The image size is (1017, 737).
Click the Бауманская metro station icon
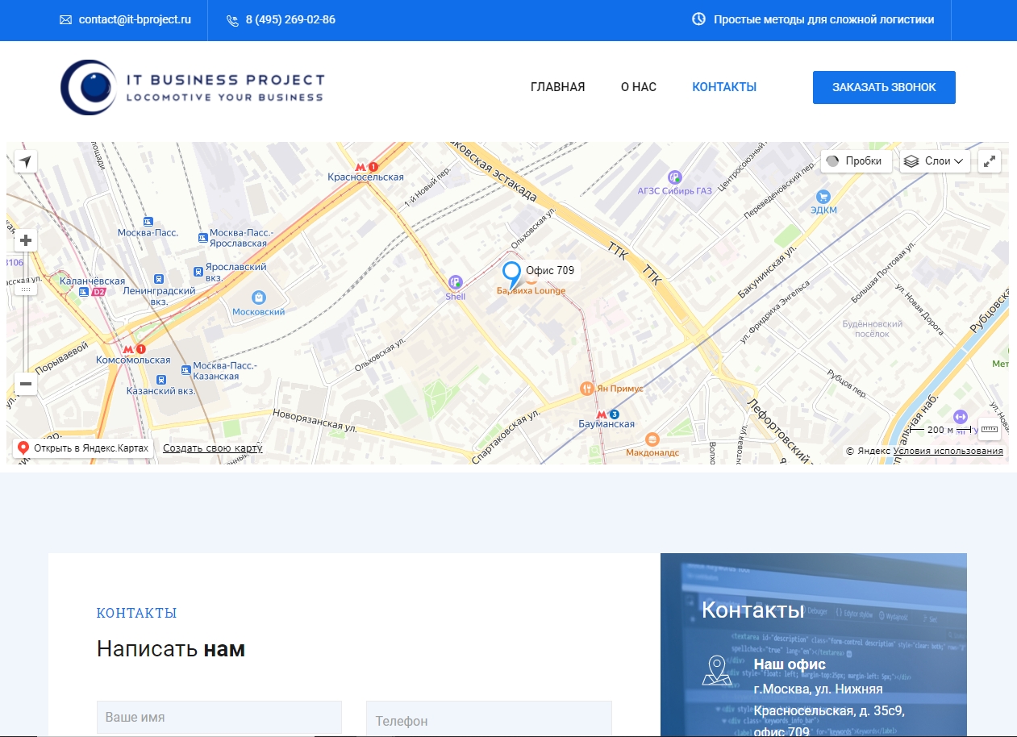click(607, 414)
